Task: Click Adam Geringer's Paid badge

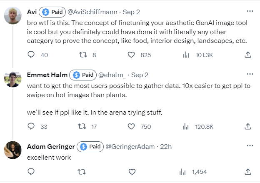Action: click(90, 147)
